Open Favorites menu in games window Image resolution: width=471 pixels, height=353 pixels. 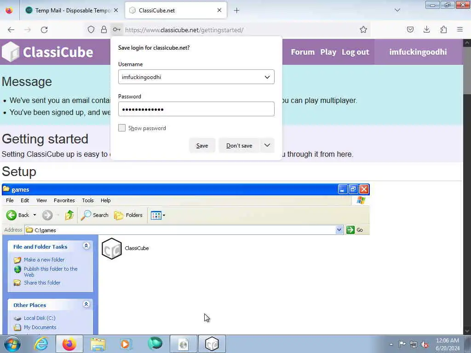[x=64, y=200]
